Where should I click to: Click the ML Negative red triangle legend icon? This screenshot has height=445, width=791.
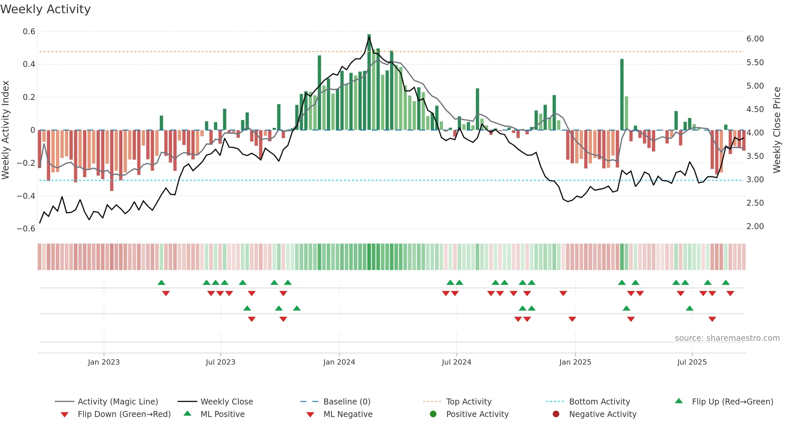click(310, 415)
